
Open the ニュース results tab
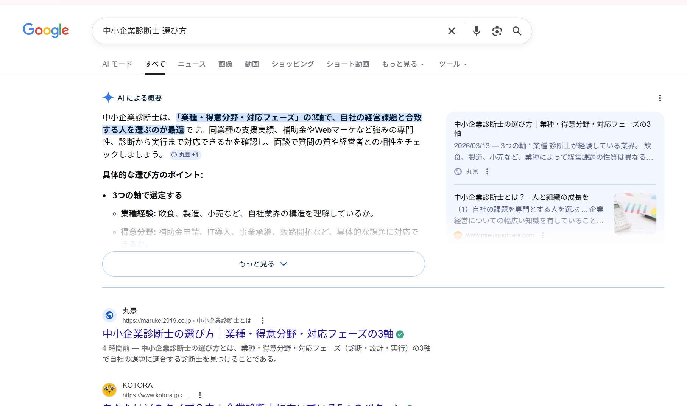click(x=192, y=64)
